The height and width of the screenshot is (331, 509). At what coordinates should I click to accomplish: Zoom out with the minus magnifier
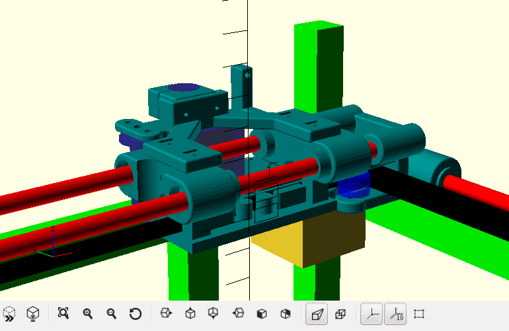(x=111, y=314)
